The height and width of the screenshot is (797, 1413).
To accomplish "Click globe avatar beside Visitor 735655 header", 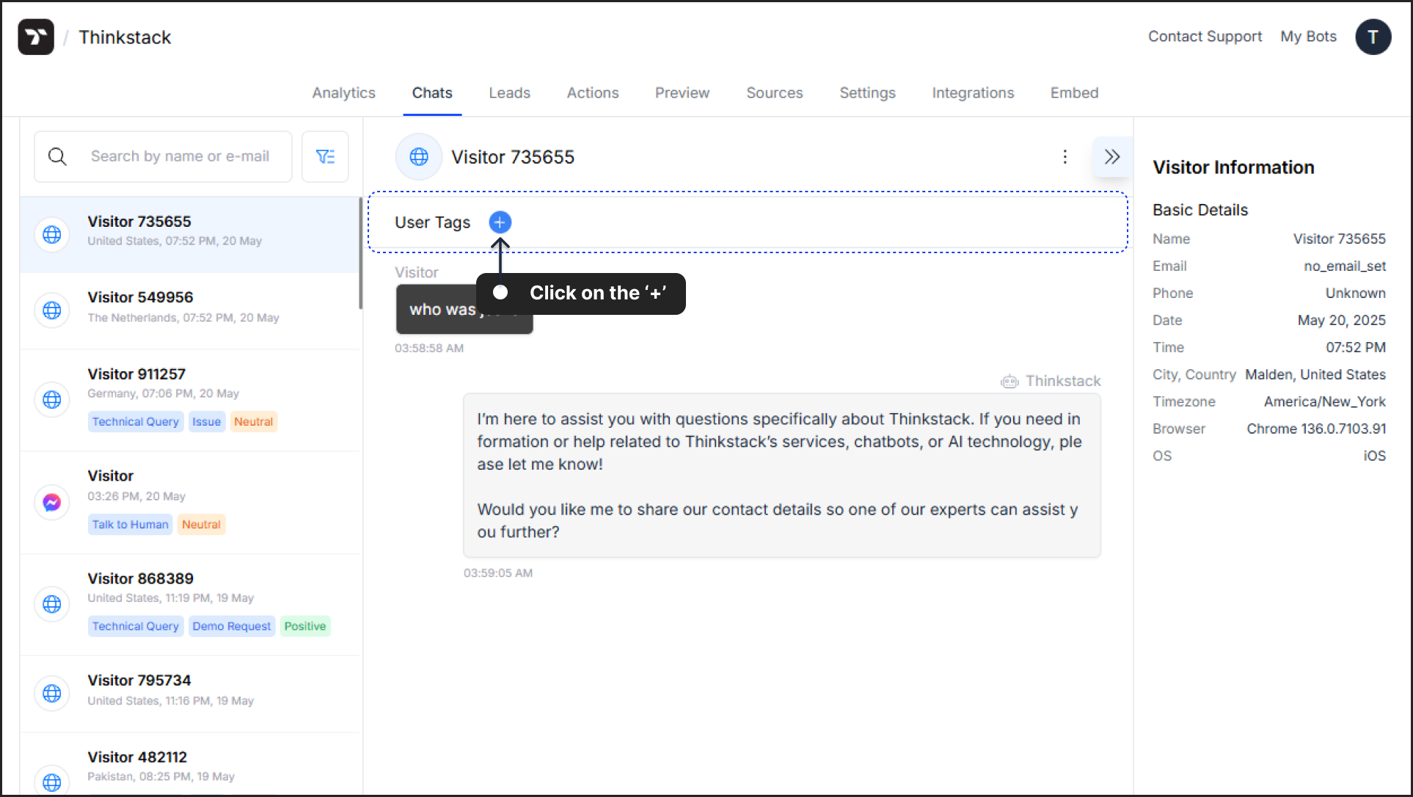I will 419,156.
